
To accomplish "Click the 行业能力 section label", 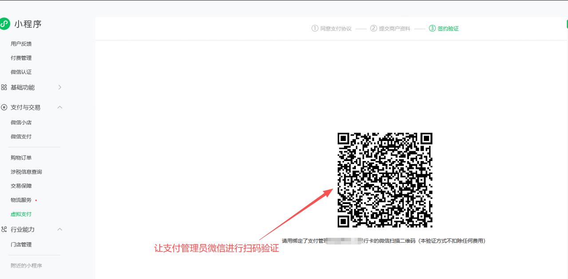I will 23,229.
